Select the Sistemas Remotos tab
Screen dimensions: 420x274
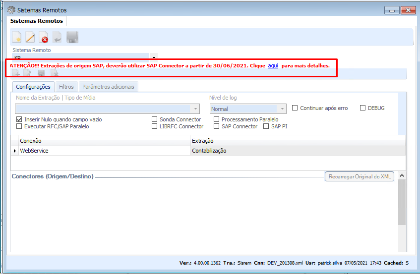point(37,21)
